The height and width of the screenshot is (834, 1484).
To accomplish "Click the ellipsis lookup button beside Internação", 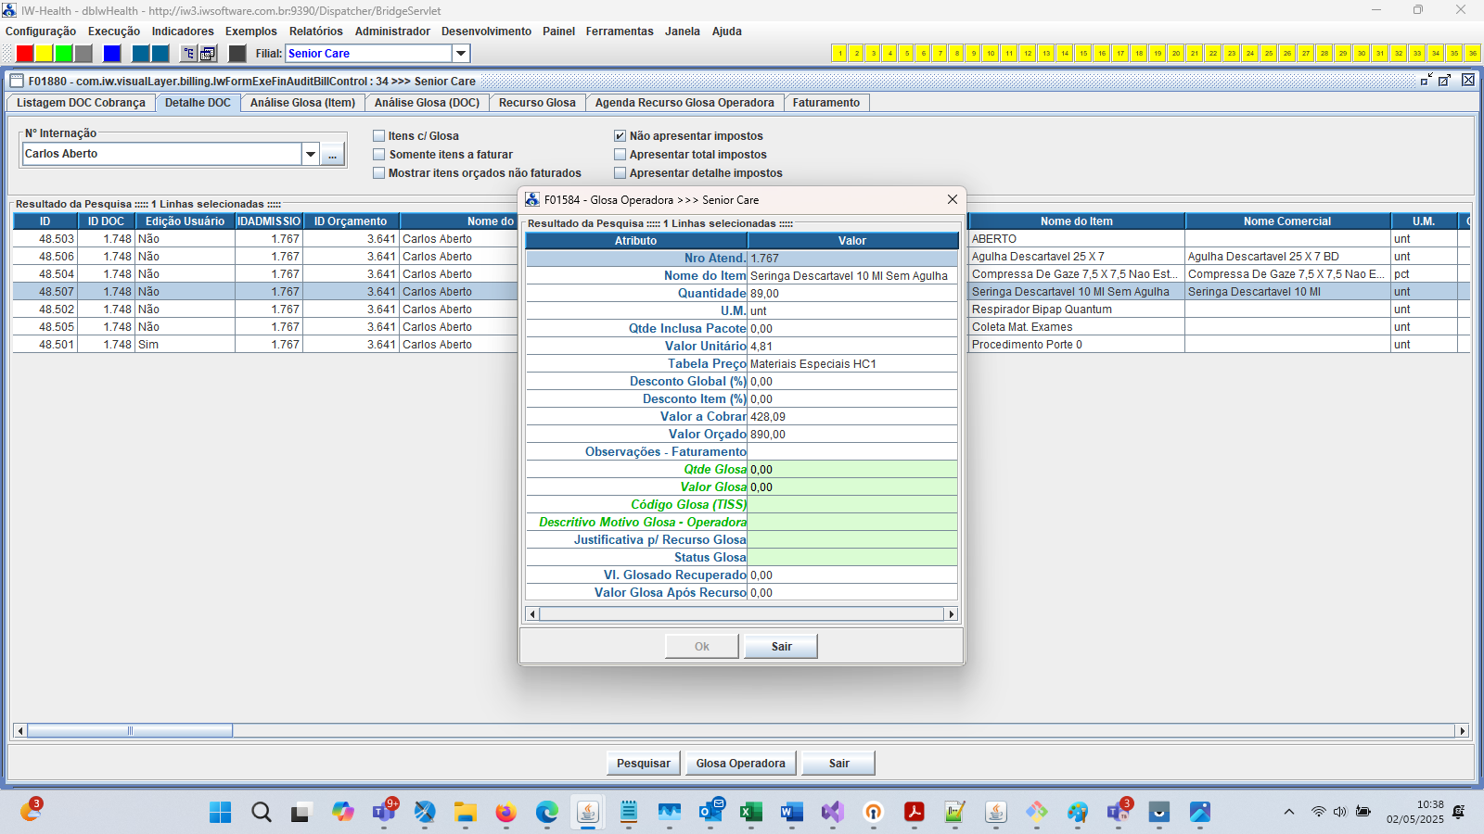I will coord(333,155).
